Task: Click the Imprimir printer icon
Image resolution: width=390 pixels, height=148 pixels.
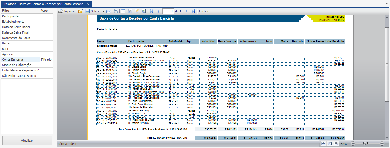Action: [x=61, y=11]
